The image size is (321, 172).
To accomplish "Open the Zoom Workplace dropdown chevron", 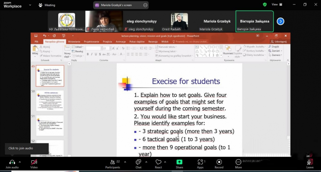I will pos(30,5).
